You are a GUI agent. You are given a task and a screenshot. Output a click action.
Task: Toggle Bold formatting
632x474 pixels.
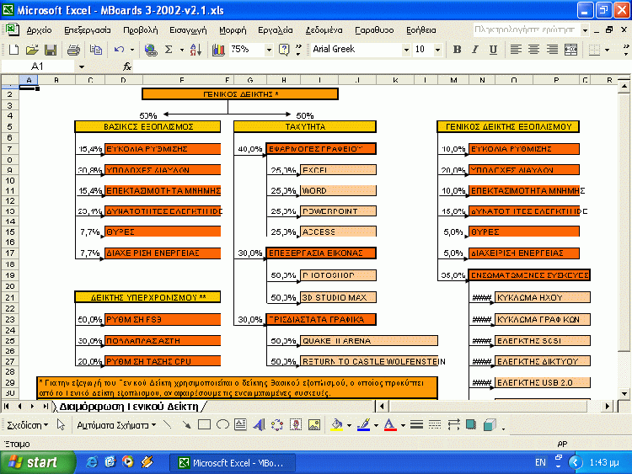(457, 50)
